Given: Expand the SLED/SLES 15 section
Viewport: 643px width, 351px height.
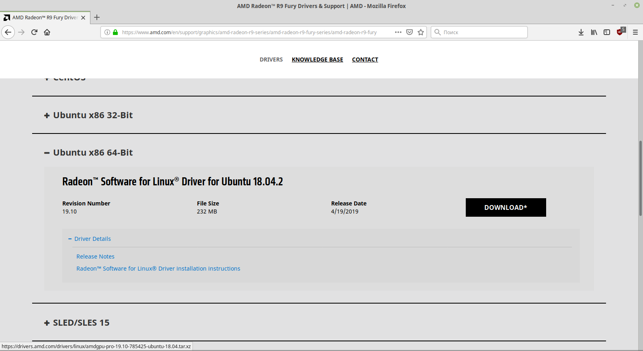Looking at the screenshot, I should (x=77, y=323).
